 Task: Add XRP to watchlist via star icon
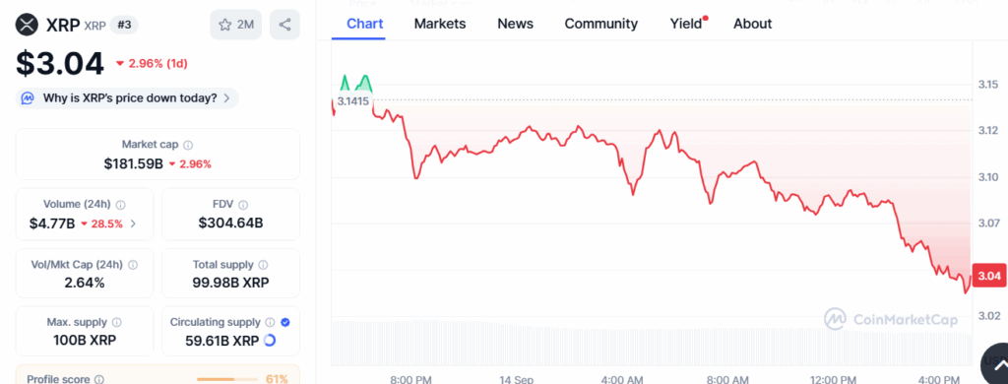coord(224,25)
